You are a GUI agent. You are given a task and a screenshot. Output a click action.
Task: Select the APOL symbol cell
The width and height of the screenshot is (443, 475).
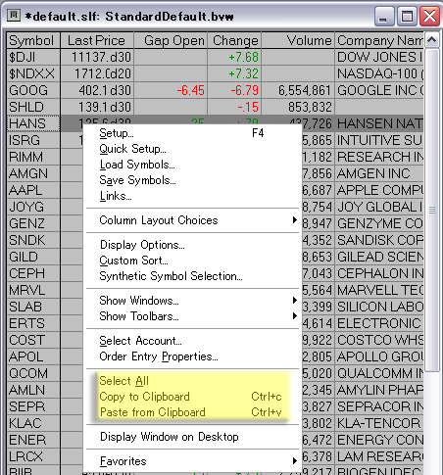(33, 357)
